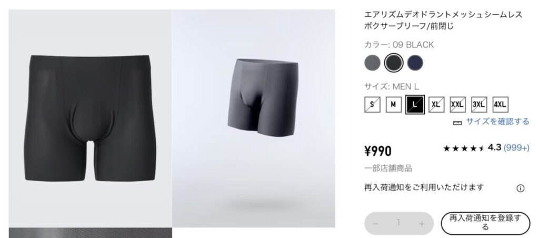Open the (999+) reviews link

(x=516, y=148)
